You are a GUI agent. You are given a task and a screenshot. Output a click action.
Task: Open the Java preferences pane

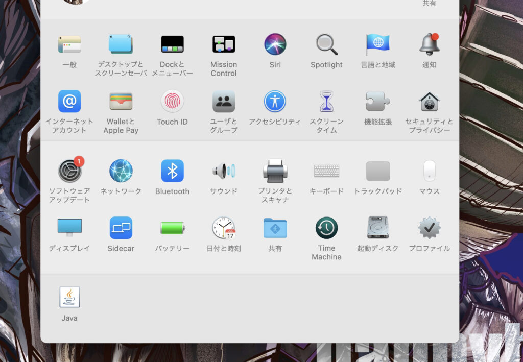coord(69,297)
